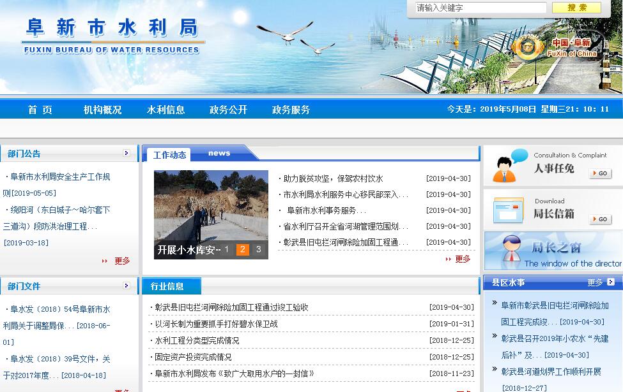Click the 局长信箱 mailbox icon
This screenshot has height=392, width=623.
pyautogui.click(x=509, y=210)
